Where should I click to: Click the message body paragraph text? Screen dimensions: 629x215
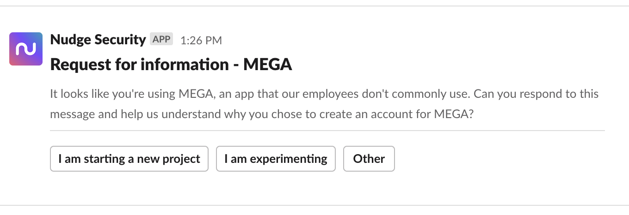click(324, 104)
